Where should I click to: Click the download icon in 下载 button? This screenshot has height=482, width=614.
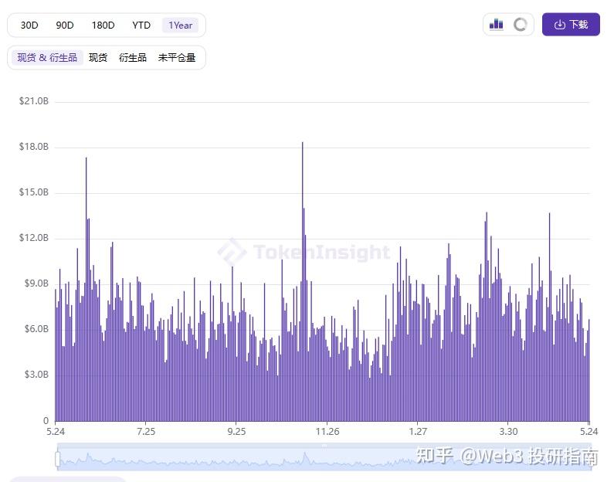560,25
